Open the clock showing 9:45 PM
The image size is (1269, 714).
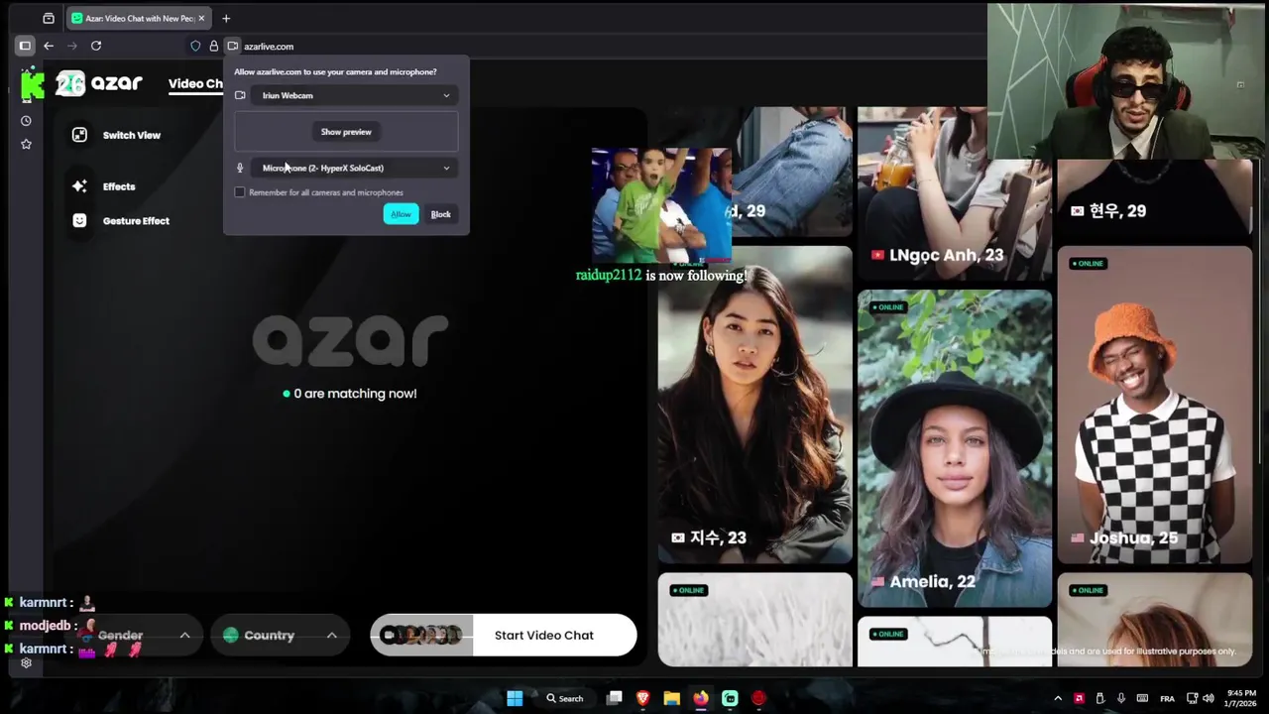(x=1241, y=698)
